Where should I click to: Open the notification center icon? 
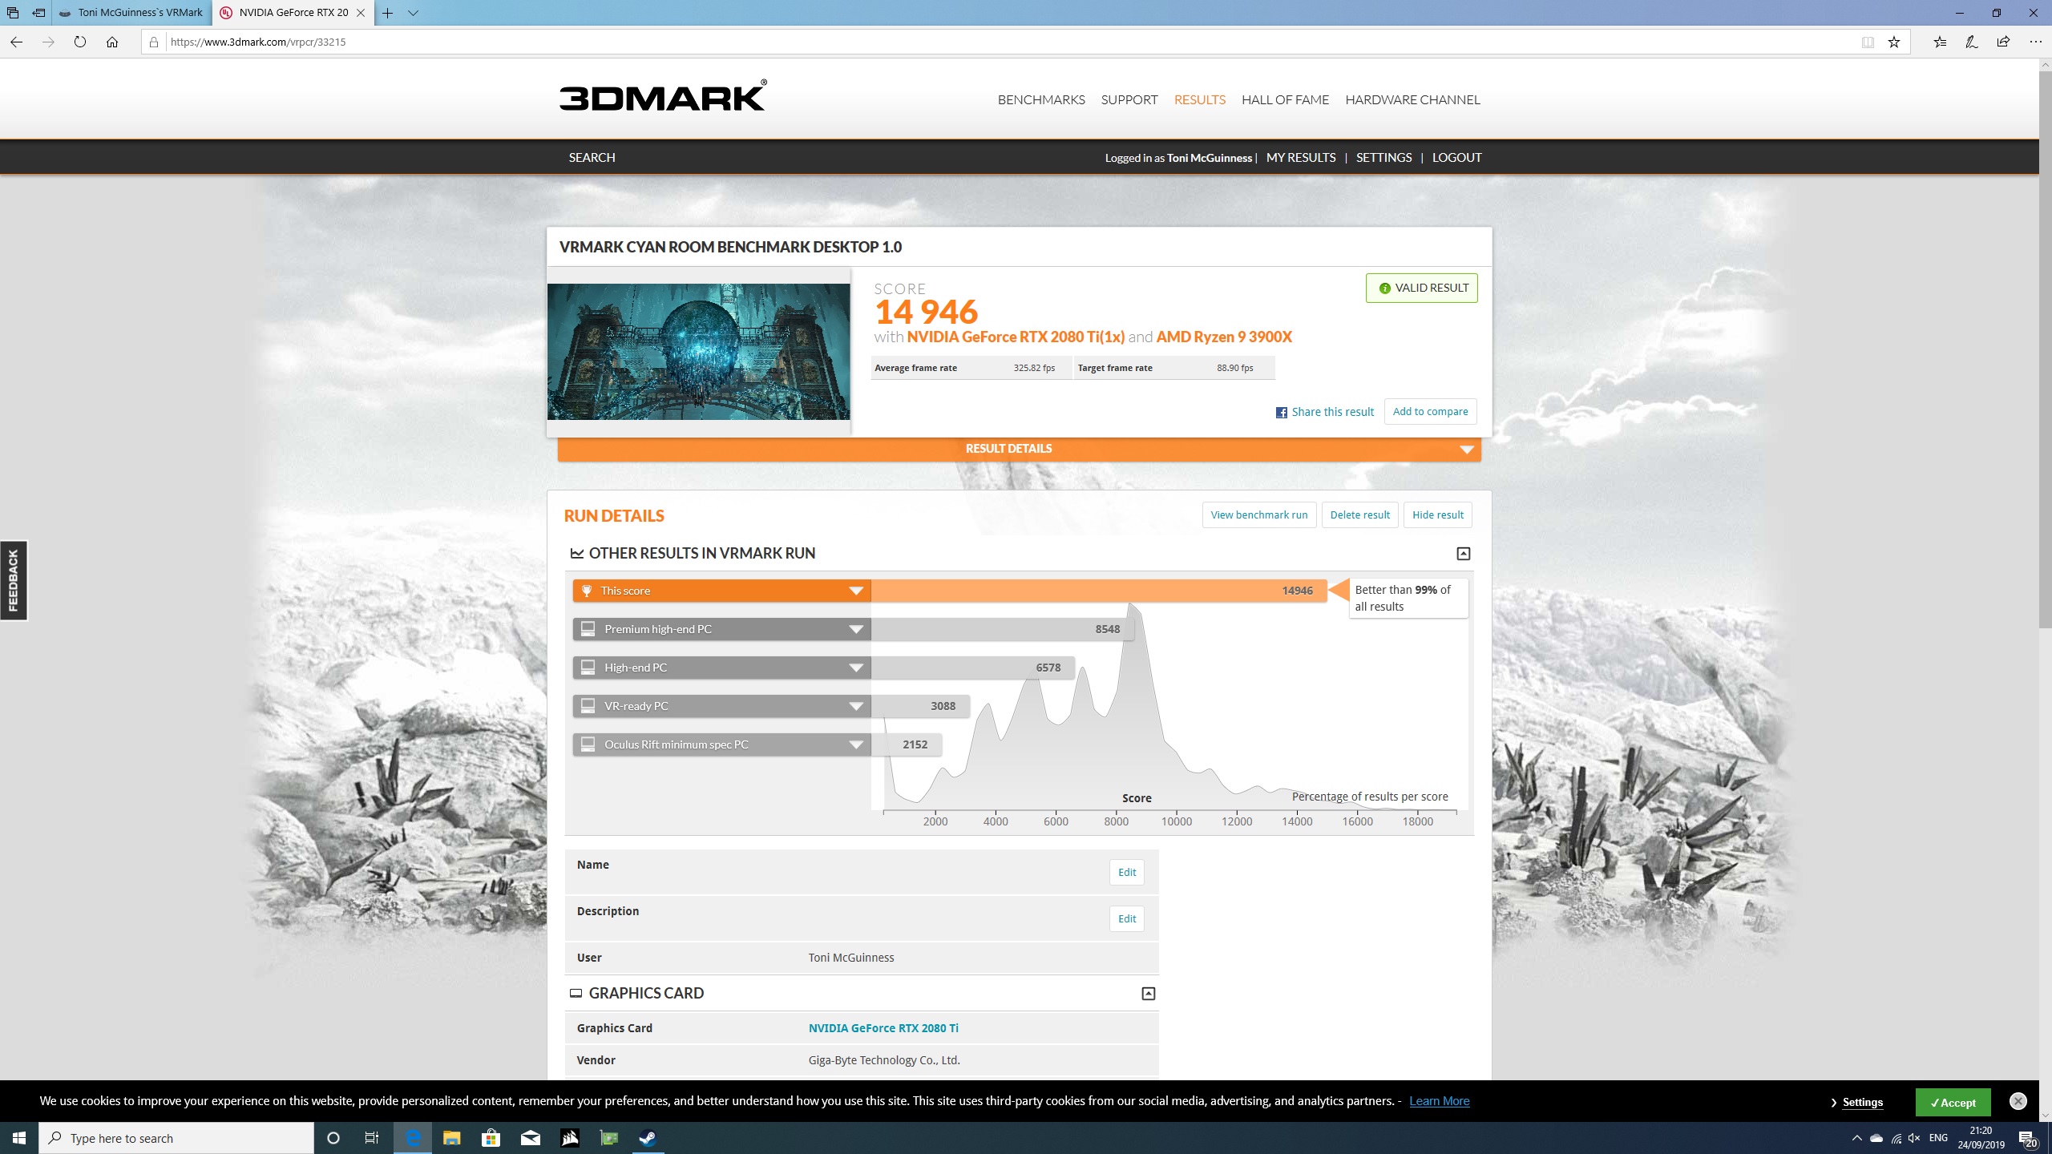click(2028, 1139)
